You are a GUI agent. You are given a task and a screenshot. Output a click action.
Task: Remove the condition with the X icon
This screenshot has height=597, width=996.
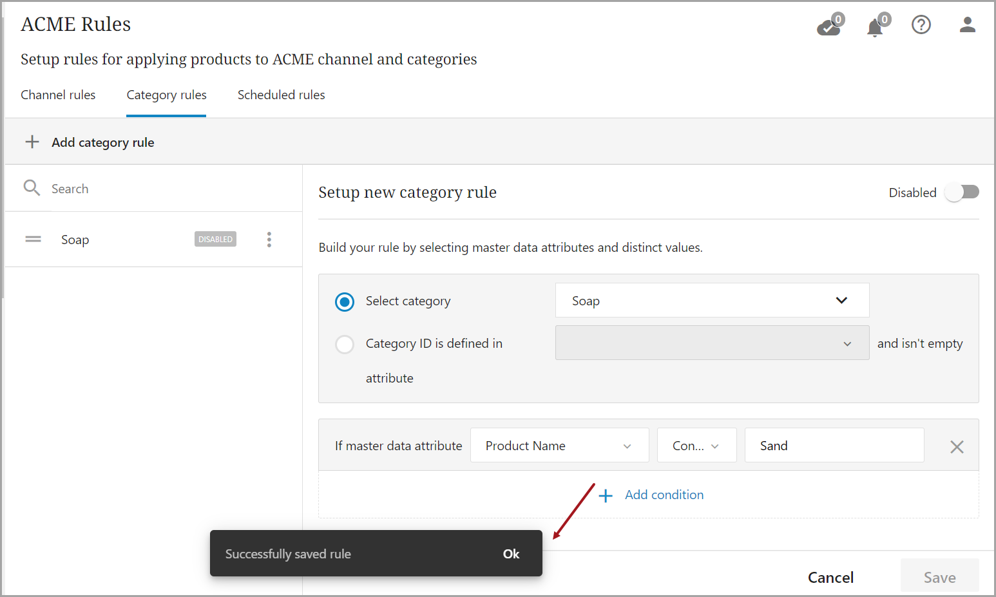coord(957,446)
